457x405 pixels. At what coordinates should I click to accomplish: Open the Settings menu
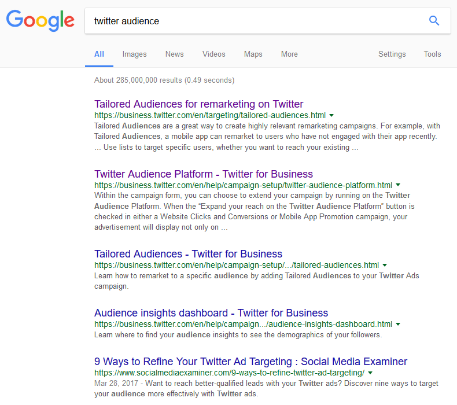[392, 54]
